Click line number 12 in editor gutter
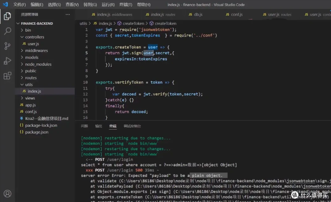This screenshot has width=331, height=202. [85, 94]
